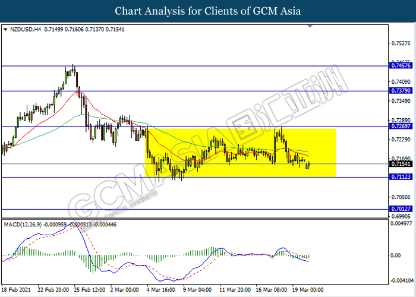This screenshot has width=416, height=297.
Task: Select the 0.72697 price level label
Action: coord(401,126)
